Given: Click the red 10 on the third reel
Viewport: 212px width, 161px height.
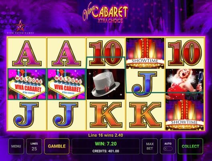Looking at the screenshot, I should point(106,53).
